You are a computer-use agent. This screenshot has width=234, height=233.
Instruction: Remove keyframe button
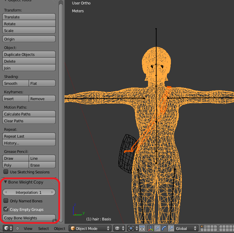(x=42, y=98)
